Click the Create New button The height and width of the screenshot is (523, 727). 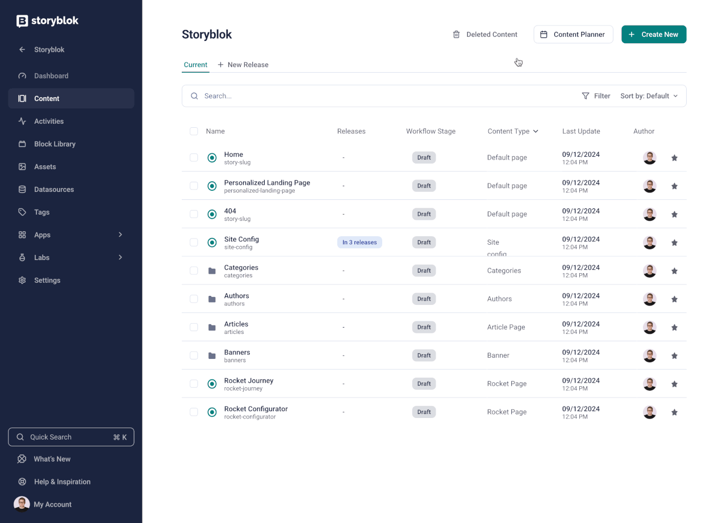pos(654,34)
